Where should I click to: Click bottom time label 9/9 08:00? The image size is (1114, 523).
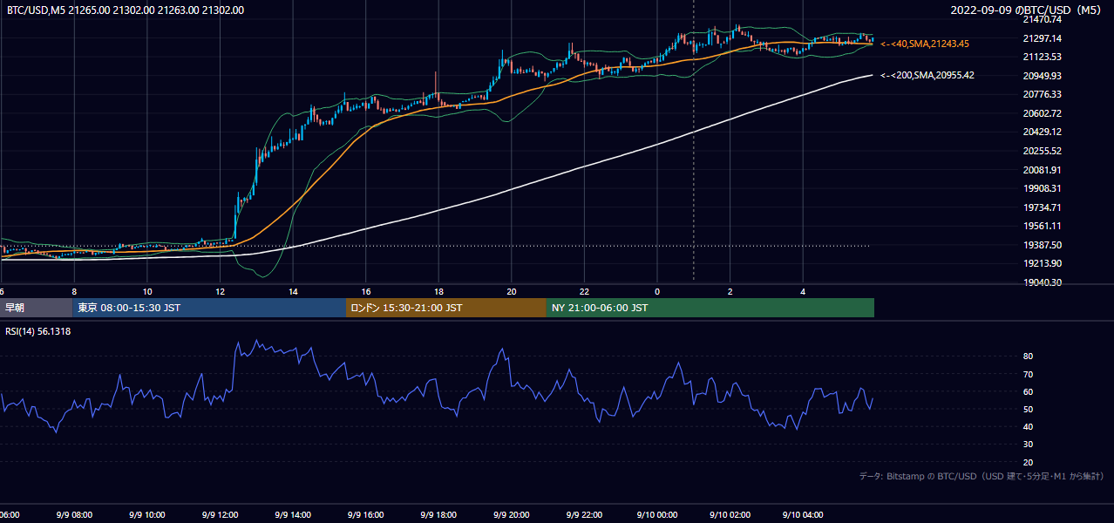tap(74, 514)
